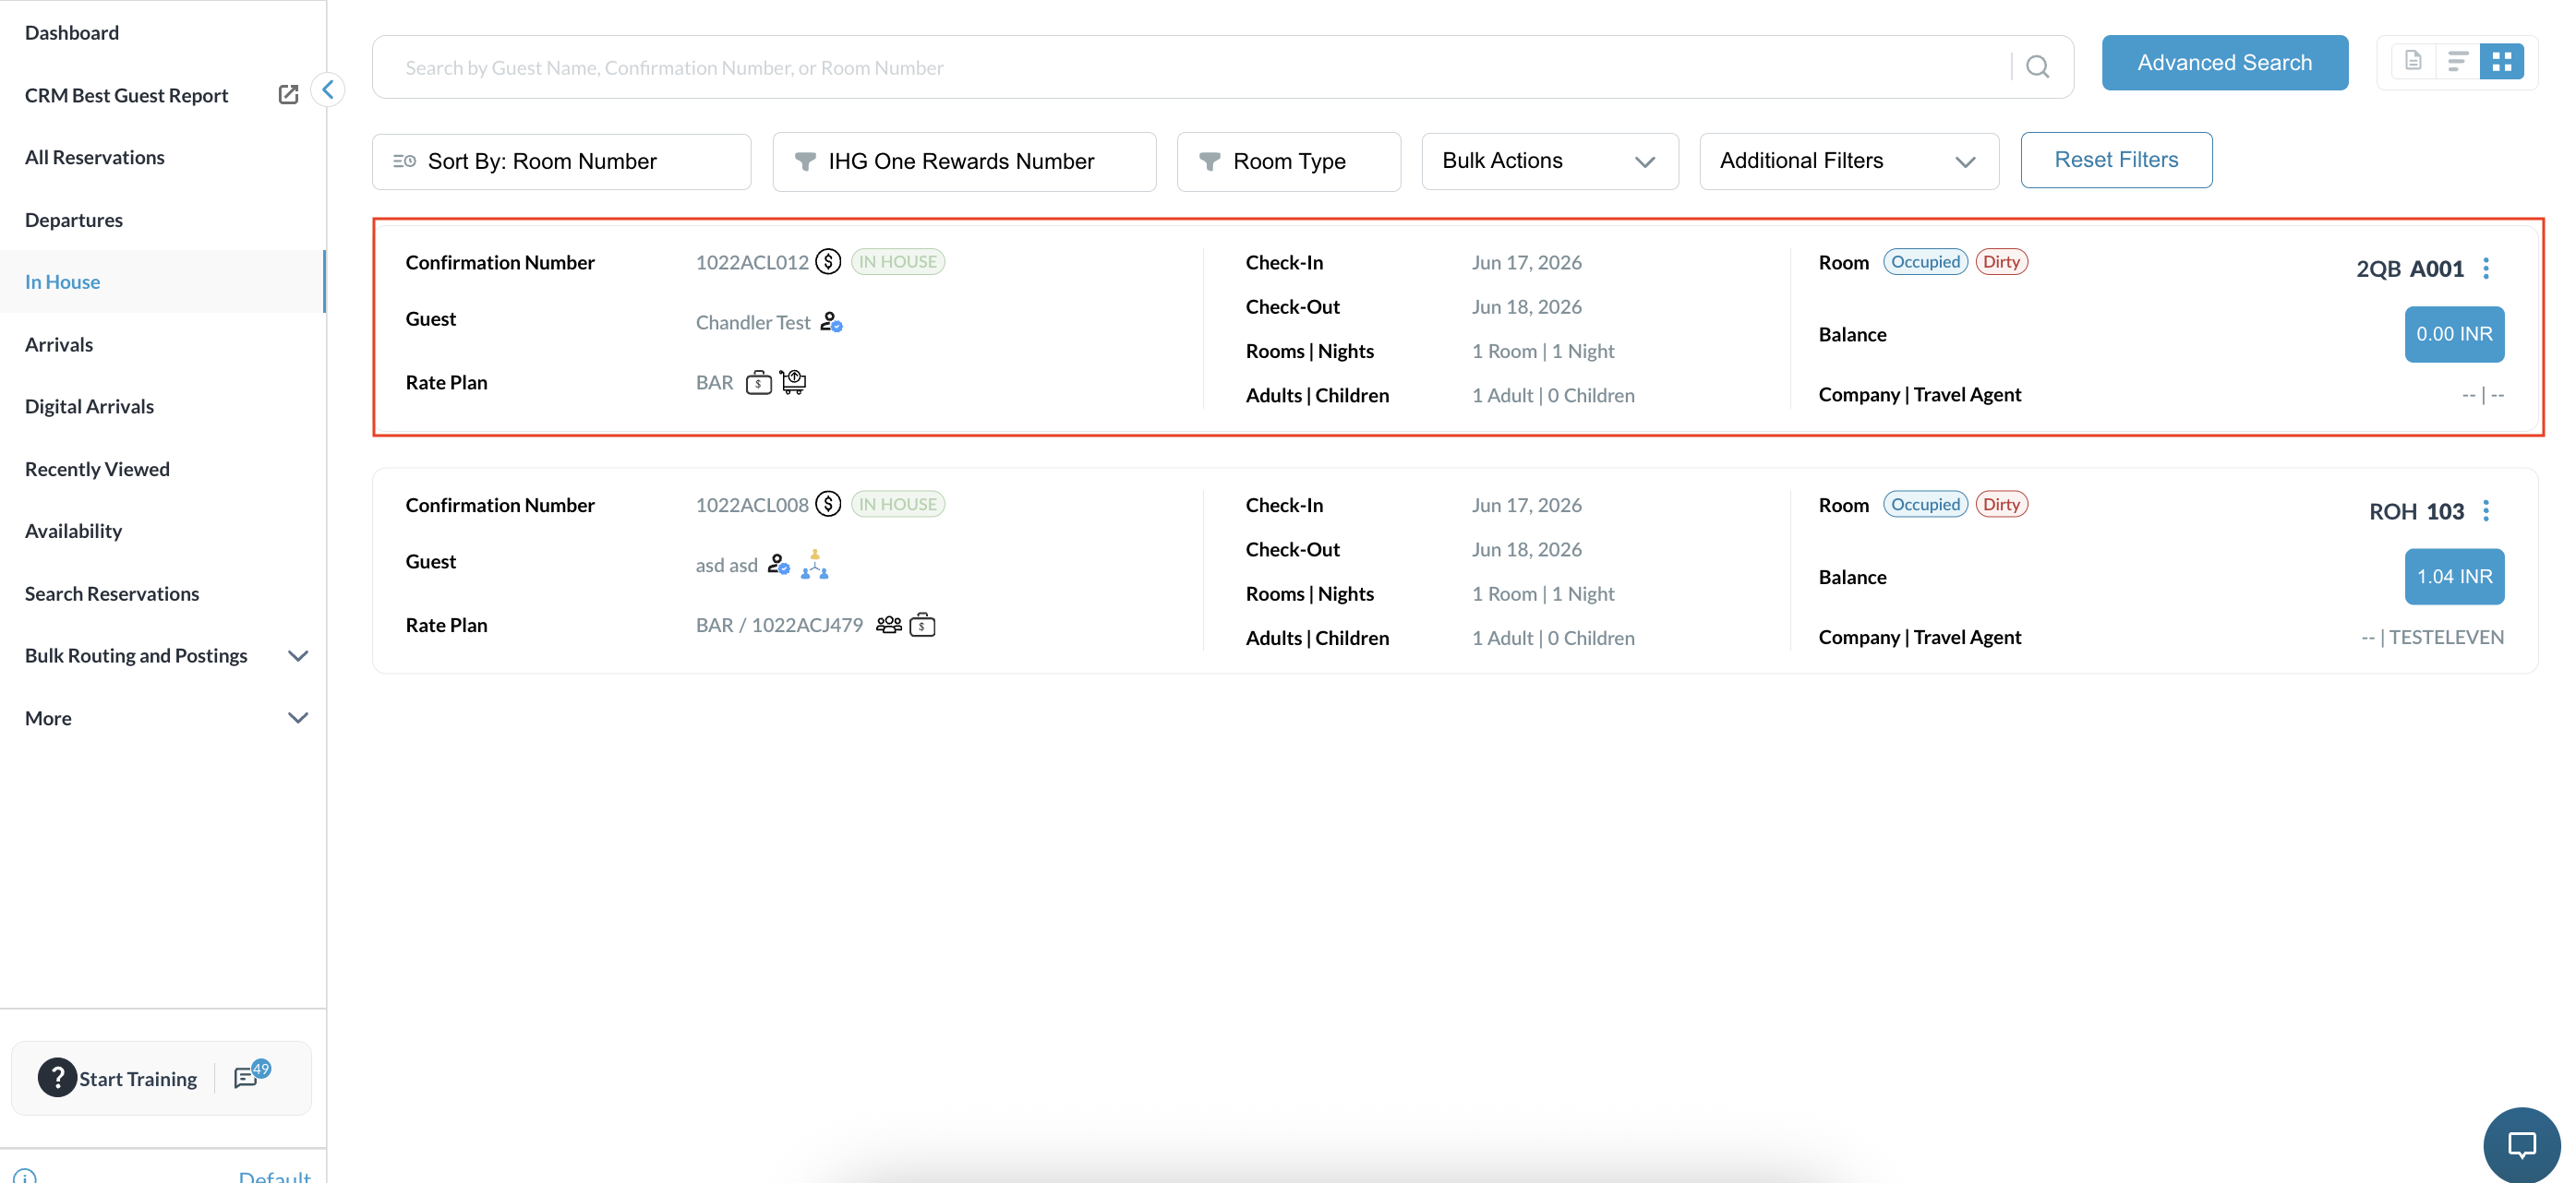Switch to document report view icon
2576x1183 pixels.
[x=2413, y=62]
